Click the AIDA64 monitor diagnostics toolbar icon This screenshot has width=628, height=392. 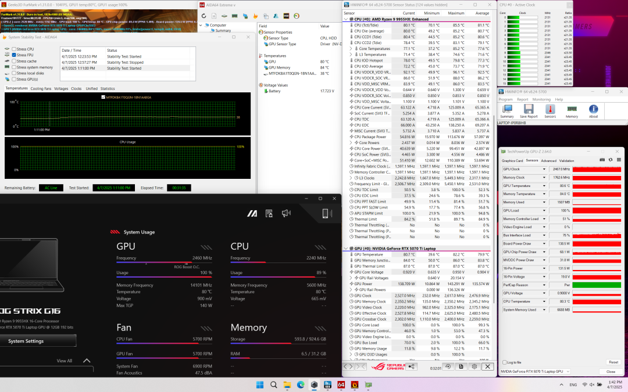point(245,16)
